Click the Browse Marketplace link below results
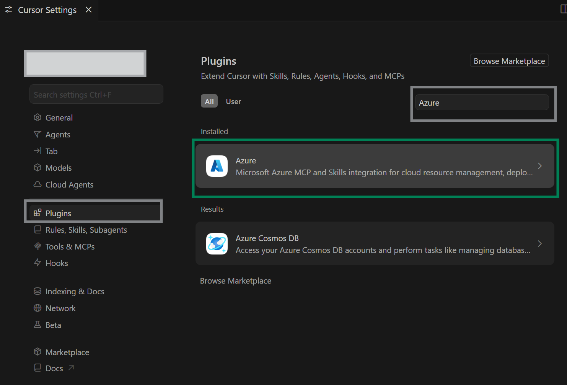This screenshot has width=567, height=385. tap(236, 281)
